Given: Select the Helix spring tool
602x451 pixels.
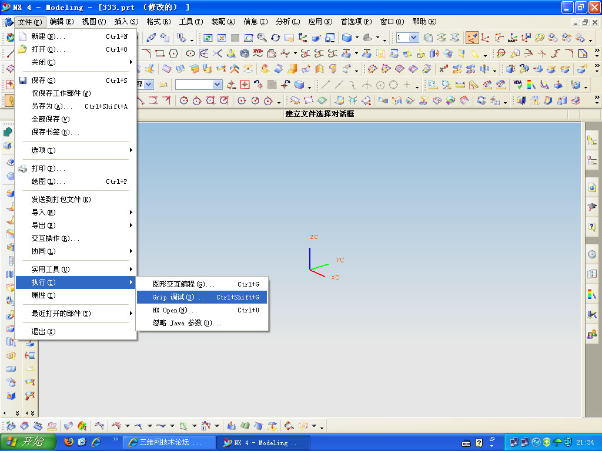Looking at the screenshot, I should tap(244, 53).
